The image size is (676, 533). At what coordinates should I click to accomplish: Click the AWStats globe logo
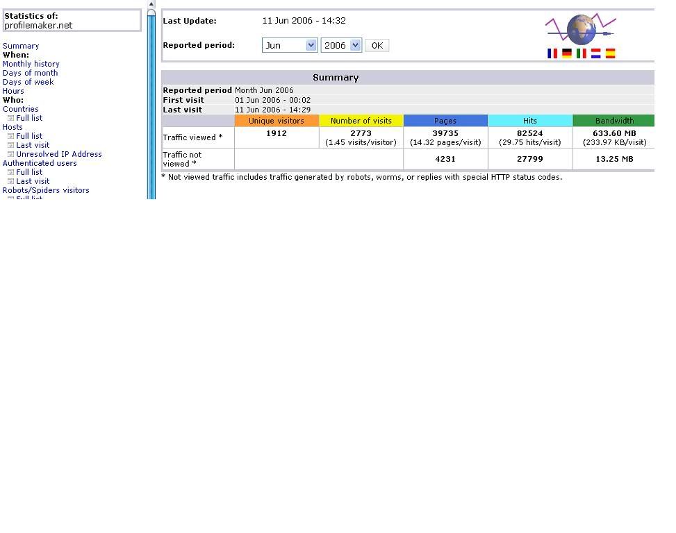pos(581,29)
